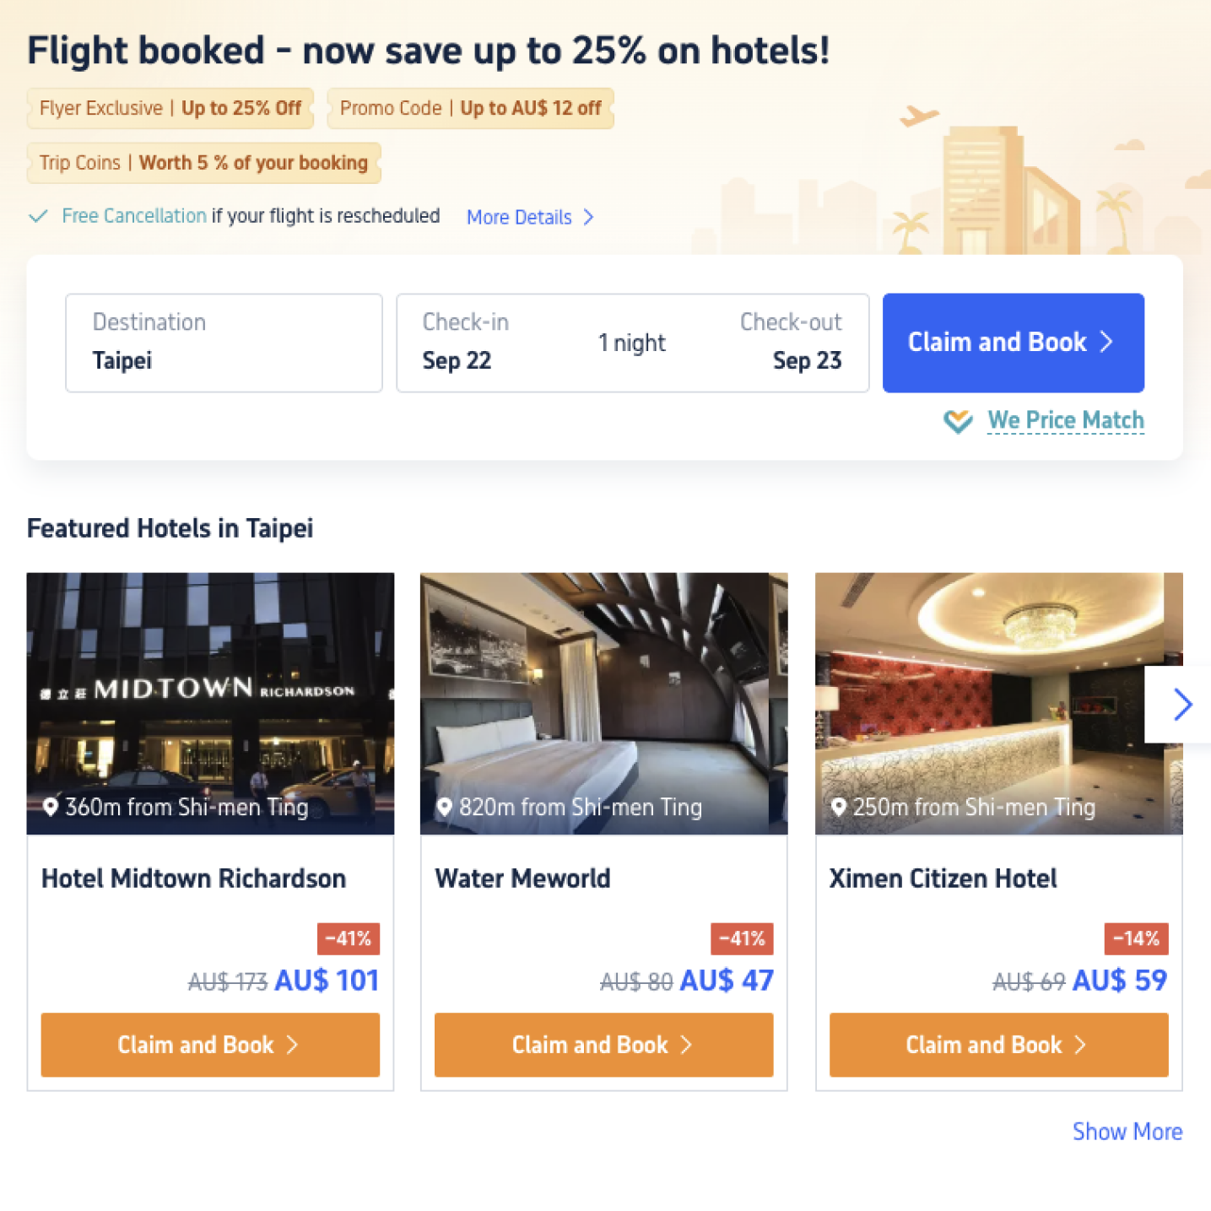Select the Flyer Exclusive promo tag

click(x=170, y=108)
